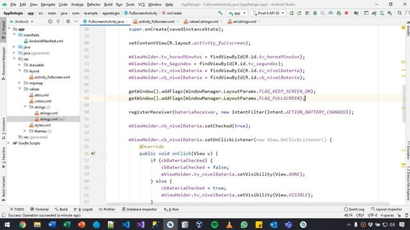Collapse the values folder
Screen dimensions: 410x230
(x=20, y=89)
